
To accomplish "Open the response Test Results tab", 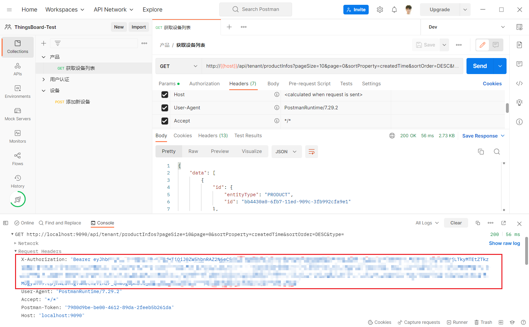I will coord(248,136).
